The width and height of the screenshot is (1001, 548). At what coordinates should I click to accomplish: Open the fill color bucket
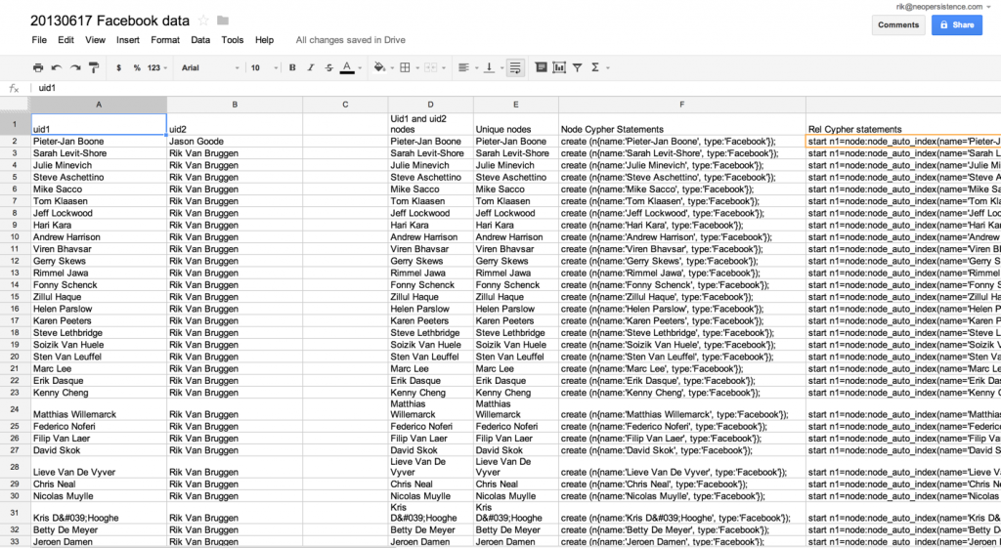click(x=379, y=67)
